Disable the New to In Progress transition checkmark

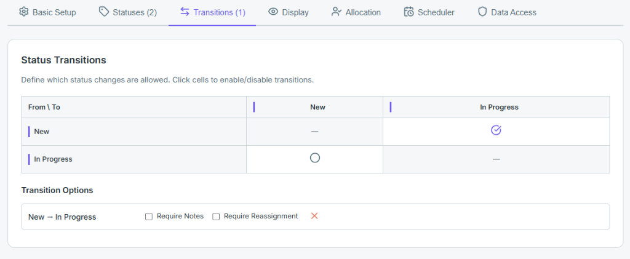point(496,130)
